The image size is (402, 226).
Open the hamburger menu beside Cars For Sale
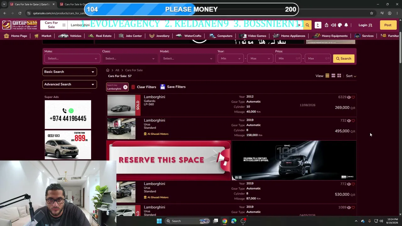tap(64, 25)
